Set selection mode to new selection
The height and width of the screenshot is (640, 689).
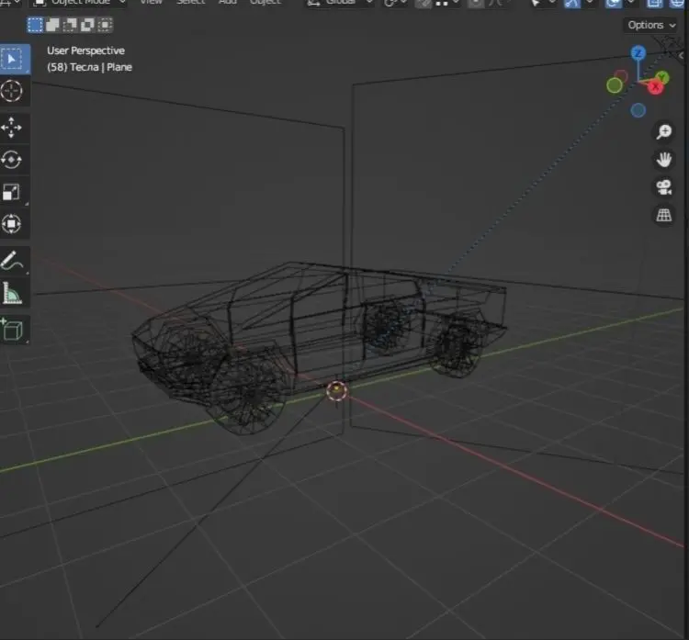point(35,25)
